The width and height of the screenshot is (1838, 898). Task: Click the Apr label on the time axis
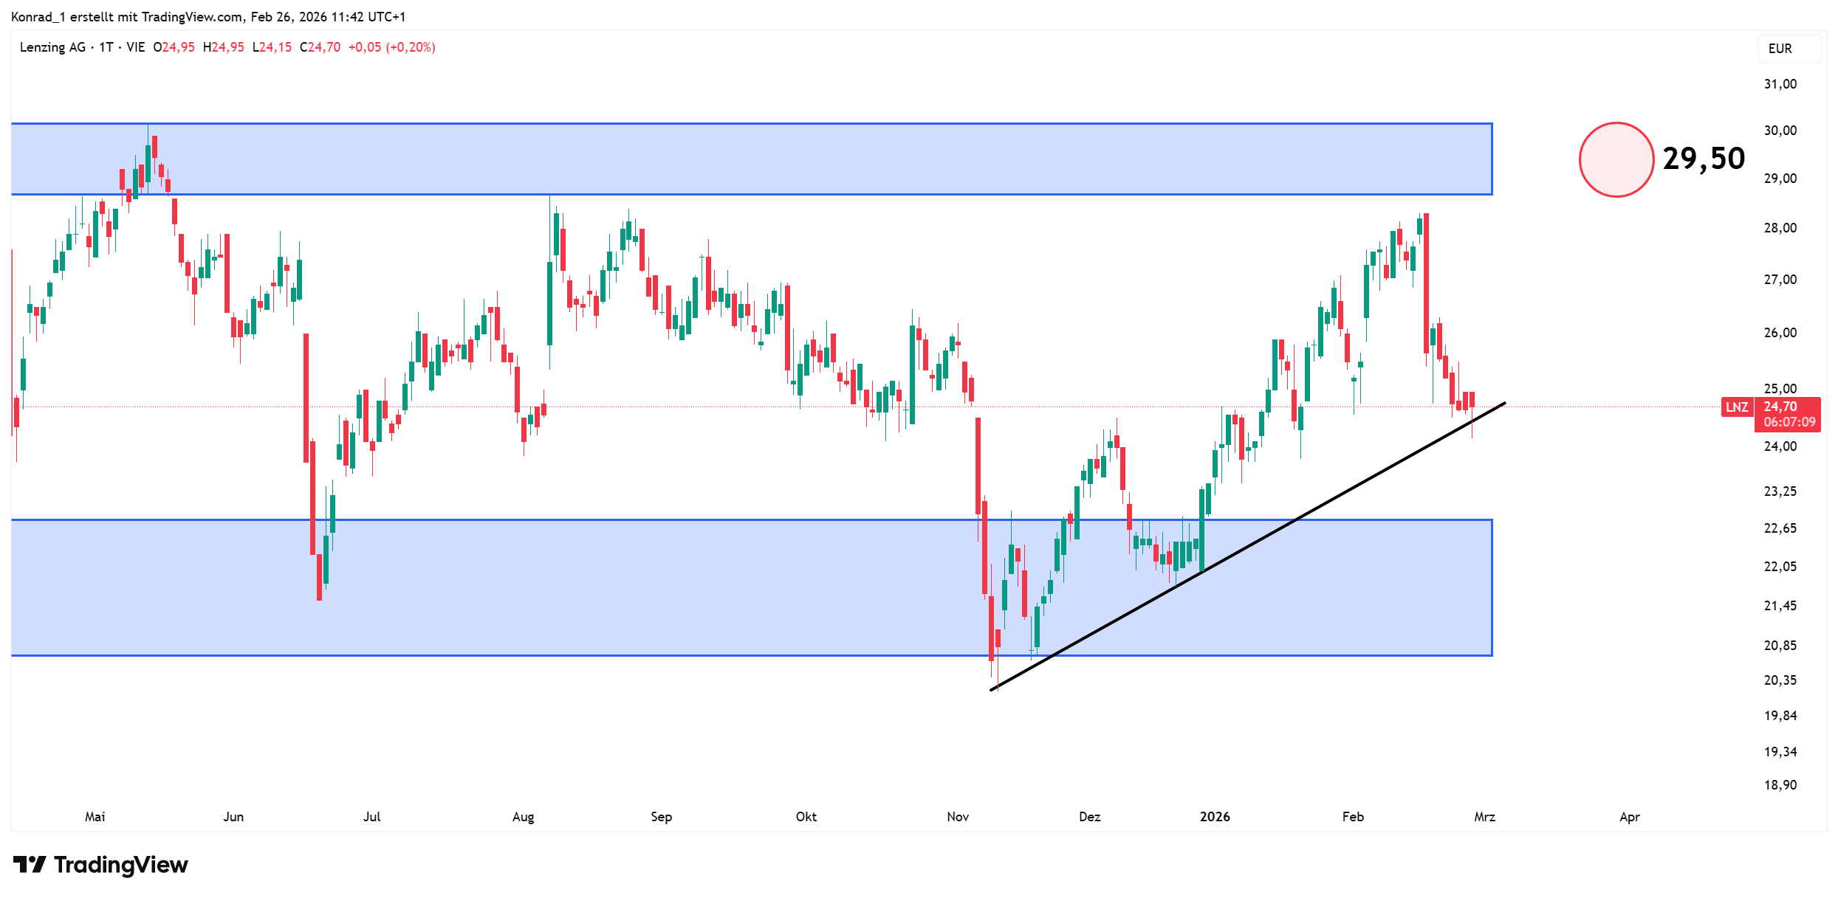1629,817
